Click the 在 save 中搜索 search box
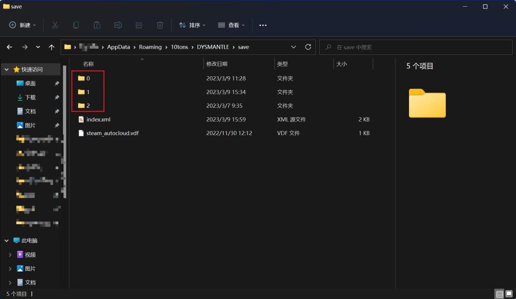This screenshot has height=299, width=516. click(416, 47)
